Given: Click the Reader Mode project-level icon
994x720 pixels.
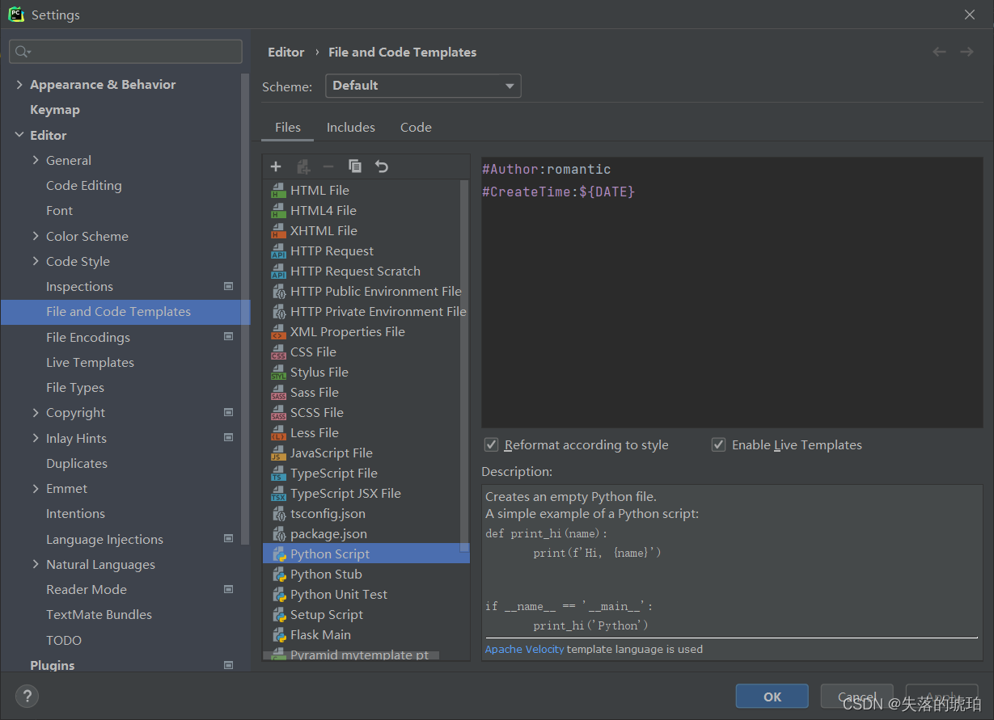Looking at the screenshot, I should [228, 589].
